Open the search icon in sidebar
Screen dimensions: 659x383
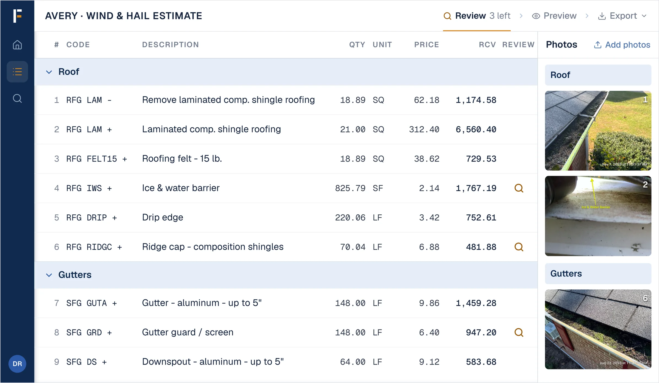pos(17,98)
